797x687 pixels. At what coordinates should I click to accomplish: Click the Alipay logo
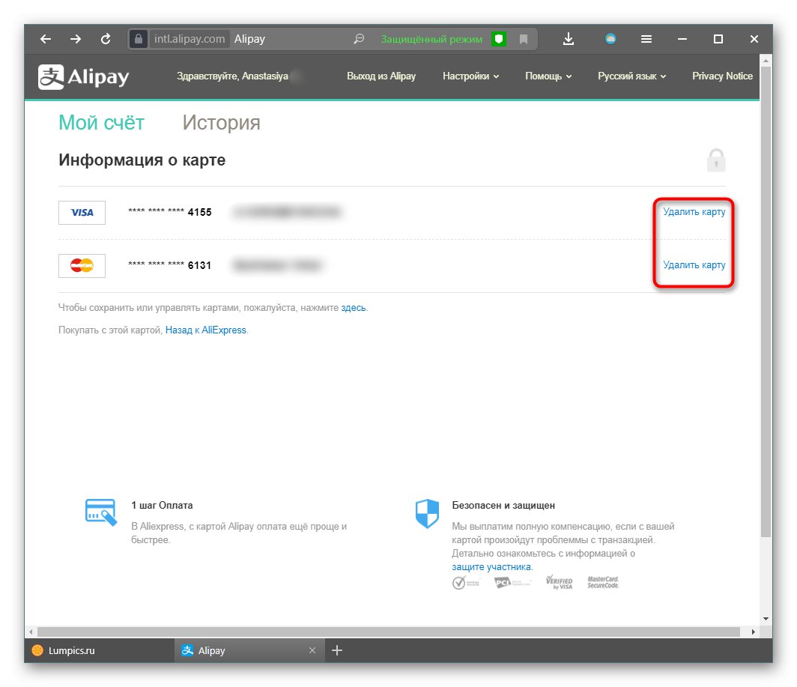pos(83,76)
